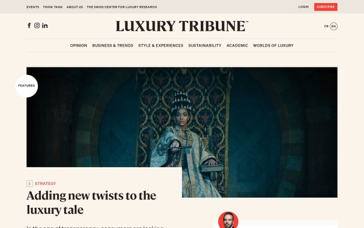The height and width of the screenshot is (228, 364).
Task: Switch language to FR
Action: click(x=326, y=27)
